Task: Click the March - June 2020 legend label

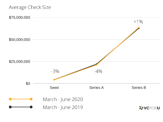Action: [x=63, y=99]
